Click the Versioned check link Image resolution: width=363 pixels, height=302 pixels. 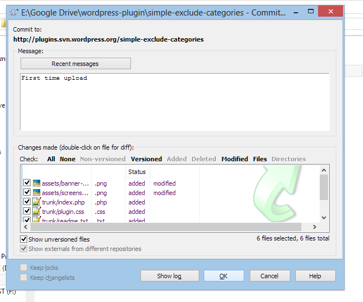pyautogui.click(x=147, y=159)
